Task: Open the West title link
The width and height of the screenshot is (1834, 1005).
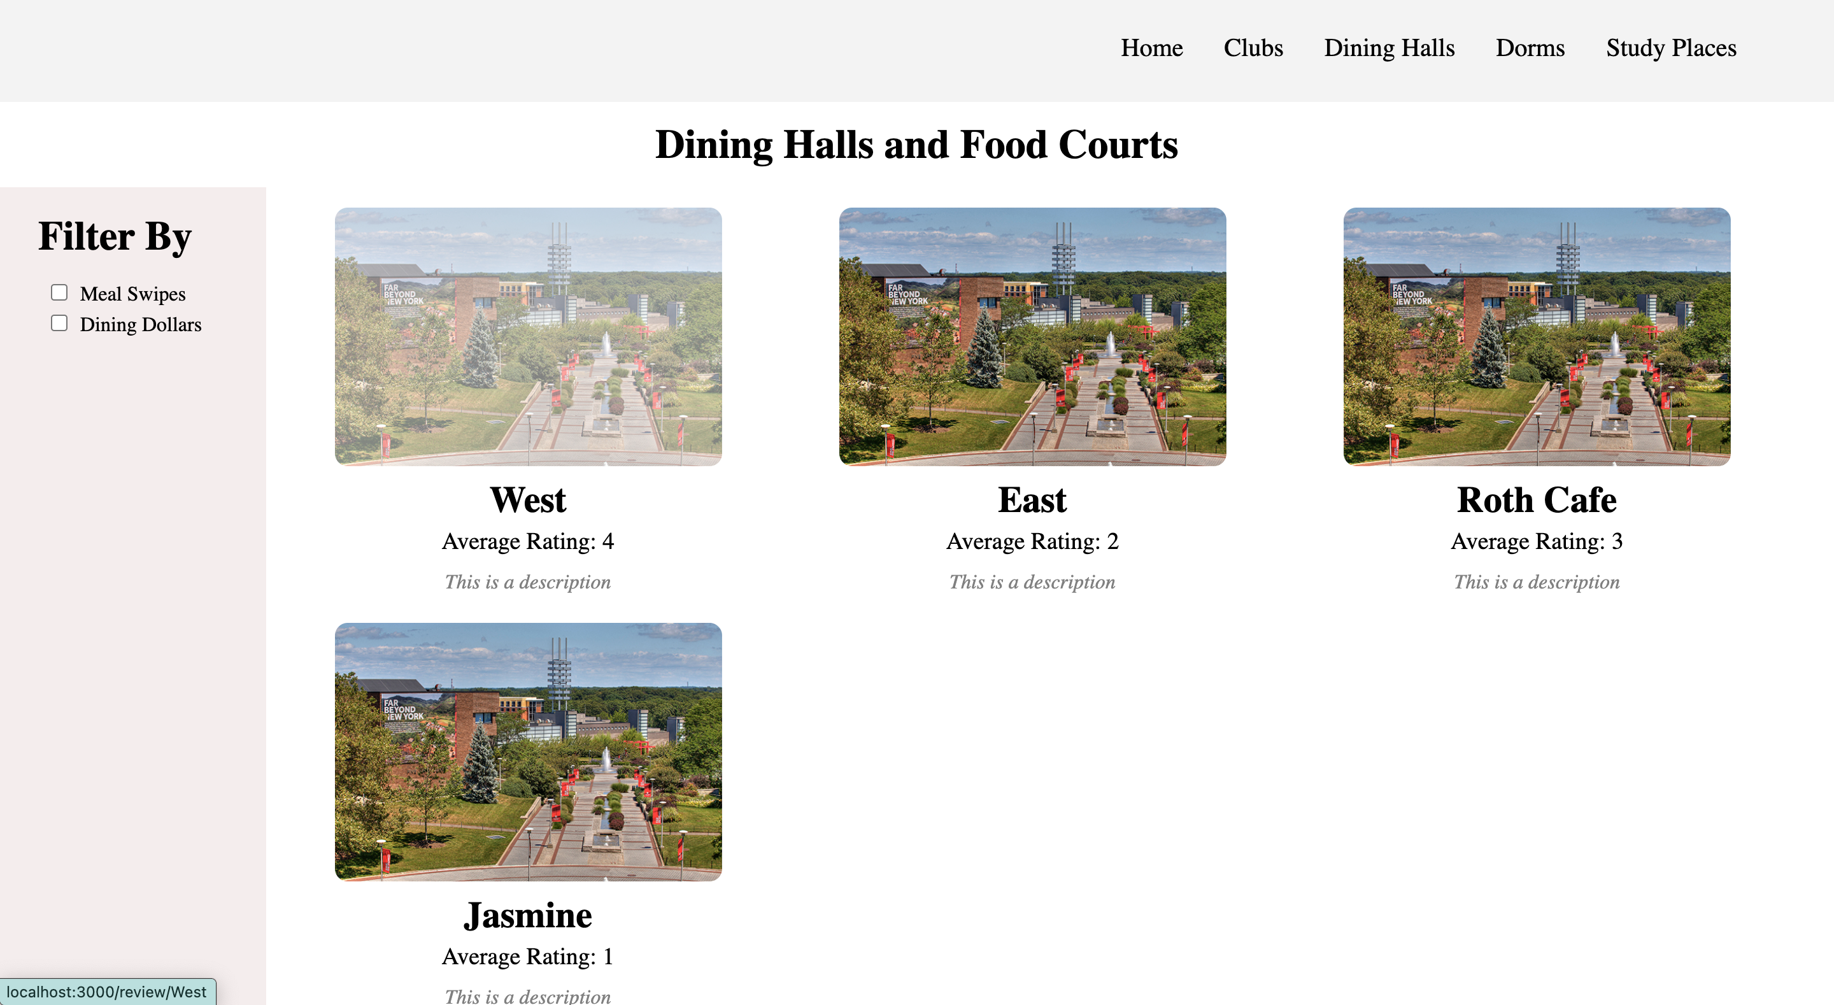Action: 527,500
